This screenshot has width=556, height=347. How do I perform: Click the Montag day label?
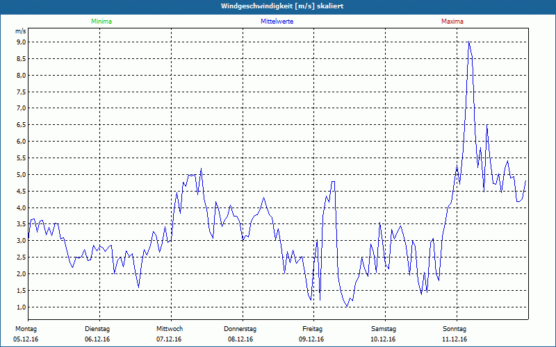point(26,329)
